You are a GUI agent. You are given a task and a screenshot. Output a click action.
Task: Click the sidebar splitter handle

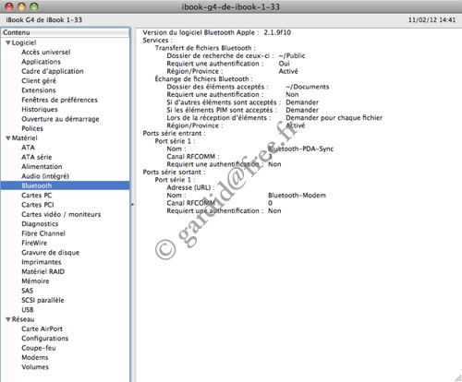point(132,204)
